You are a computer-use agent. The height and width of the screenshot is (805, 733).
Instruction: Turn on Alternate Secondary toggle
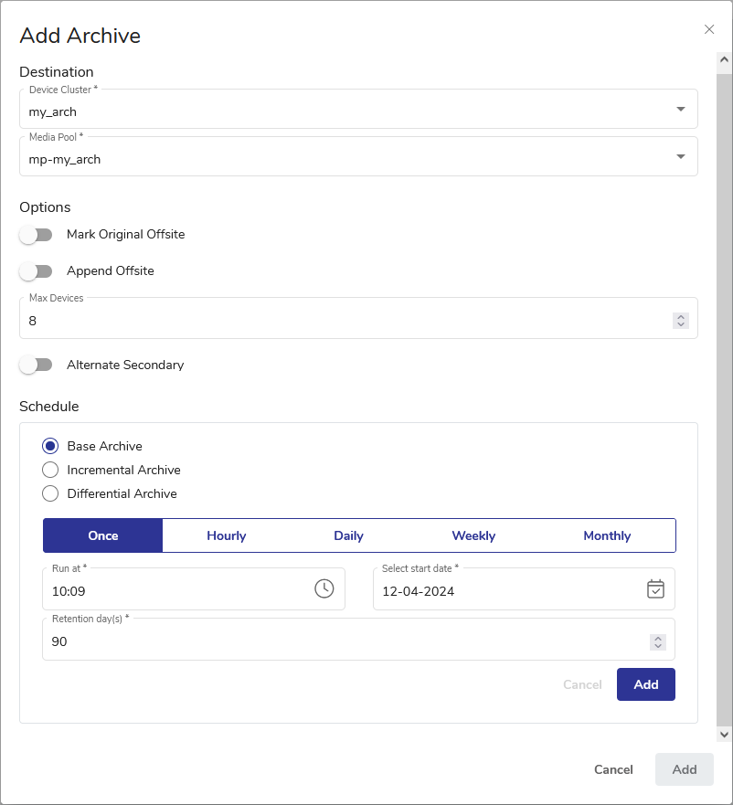coord(36,365)
